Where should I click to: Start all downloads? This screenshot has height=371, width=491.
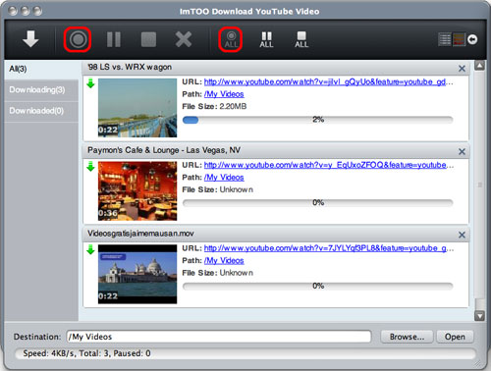231,39
